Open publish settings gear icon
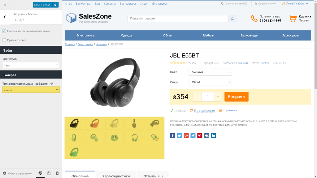317x178 pixels. (55, 5)
